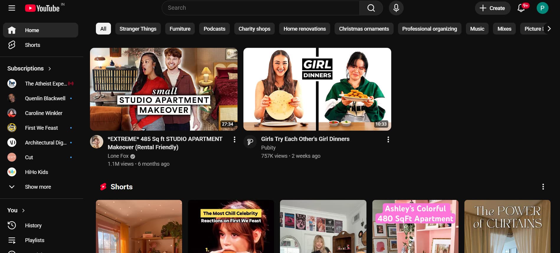Open Shorts from the sidebar

32,45
